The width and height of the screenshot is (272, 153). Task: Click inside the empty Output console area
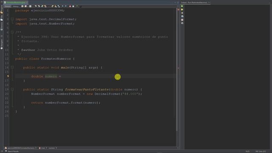pos(227,76)
